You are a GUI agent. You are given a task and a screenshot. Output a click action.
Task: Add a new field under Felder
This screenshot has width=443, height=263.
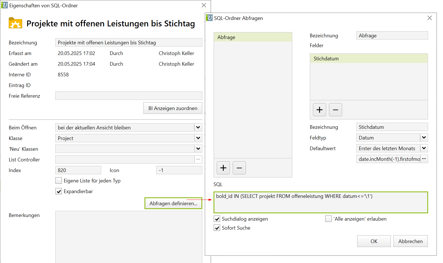[319, 110]
